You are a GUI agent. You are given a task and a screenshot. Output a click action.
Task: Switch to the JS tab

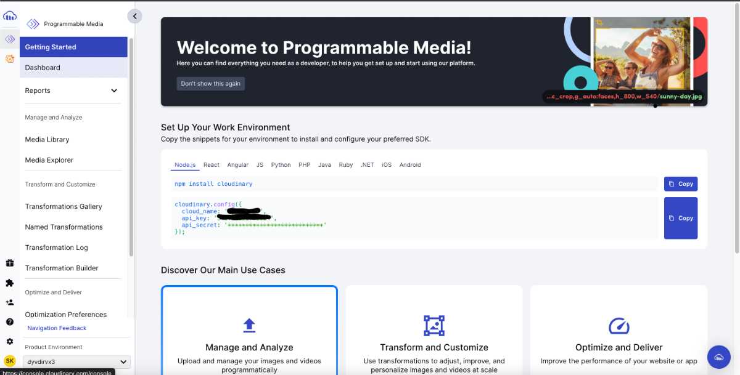coord(260,165)
